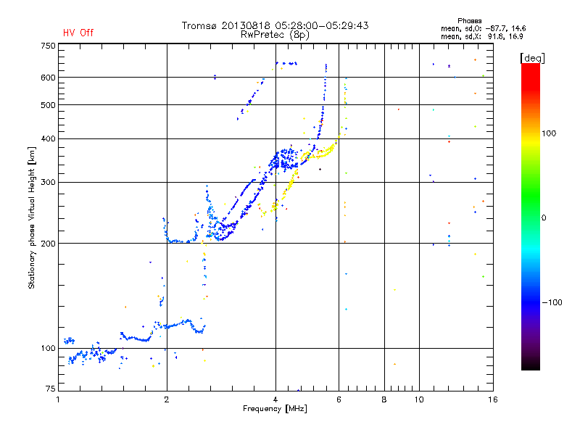
Task: Click the colorbar tick label '-100'
Action: (552, 302)
